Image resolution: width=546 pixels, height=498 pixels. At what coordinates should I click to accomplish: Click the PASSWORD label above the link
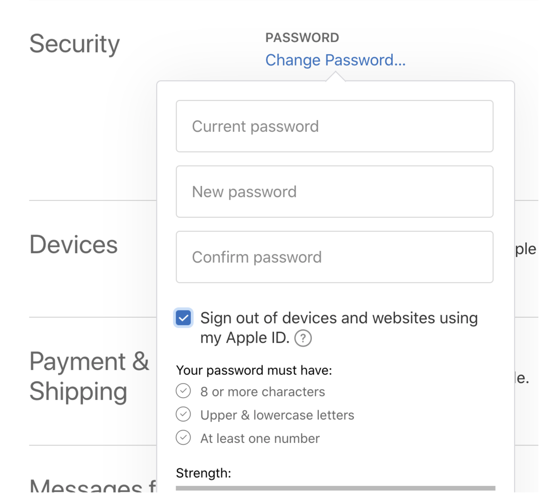click(302, 38)
